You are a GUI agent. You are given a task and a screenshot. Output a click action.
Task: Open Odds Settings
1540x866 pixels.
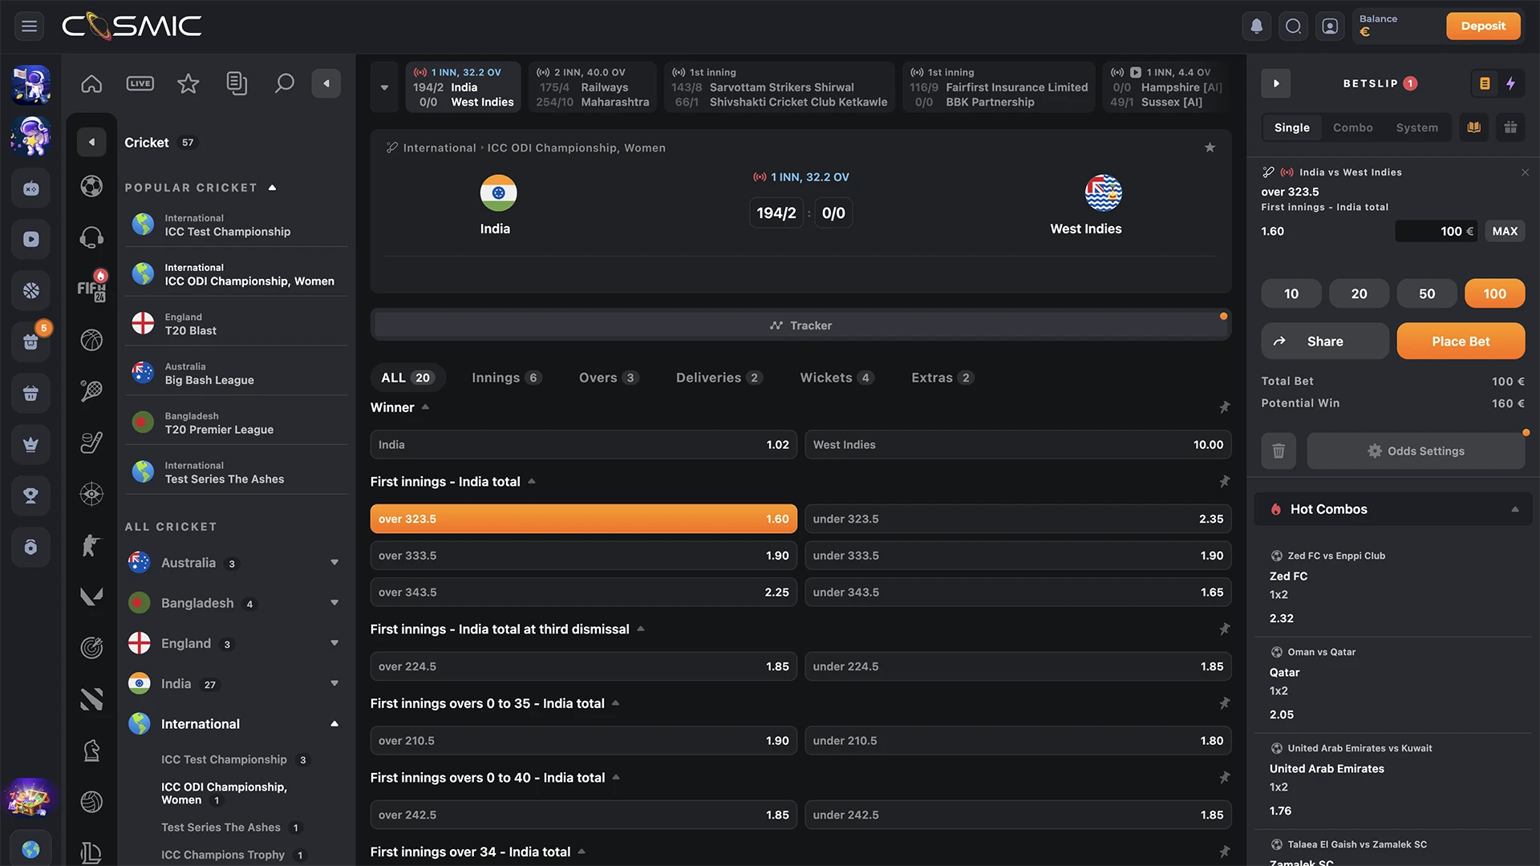tap(1416, 451)
